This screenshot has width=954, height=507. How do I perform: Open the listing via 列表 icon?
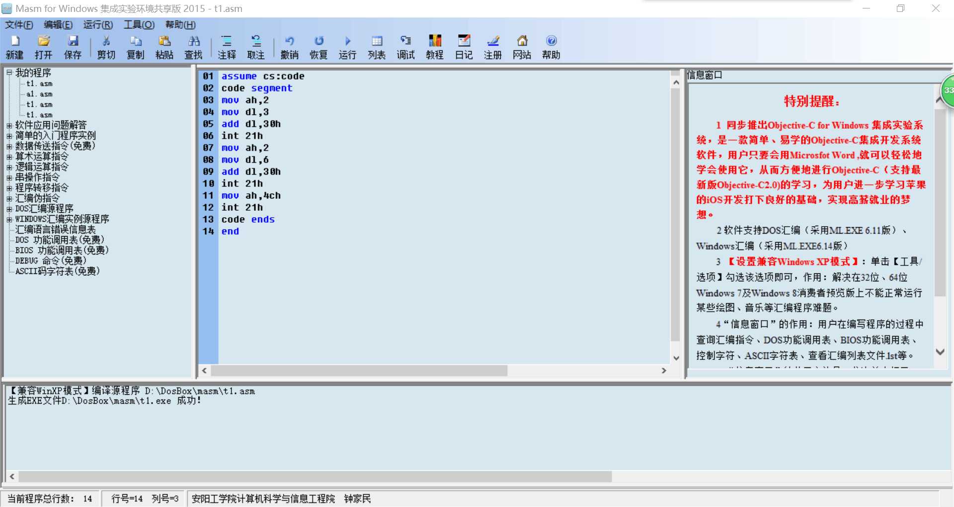click(377, 47)
